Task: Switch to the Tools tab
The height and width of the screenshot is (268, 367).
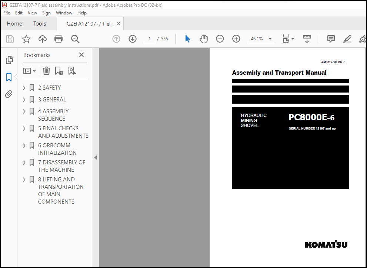Action: click(40, 24)
